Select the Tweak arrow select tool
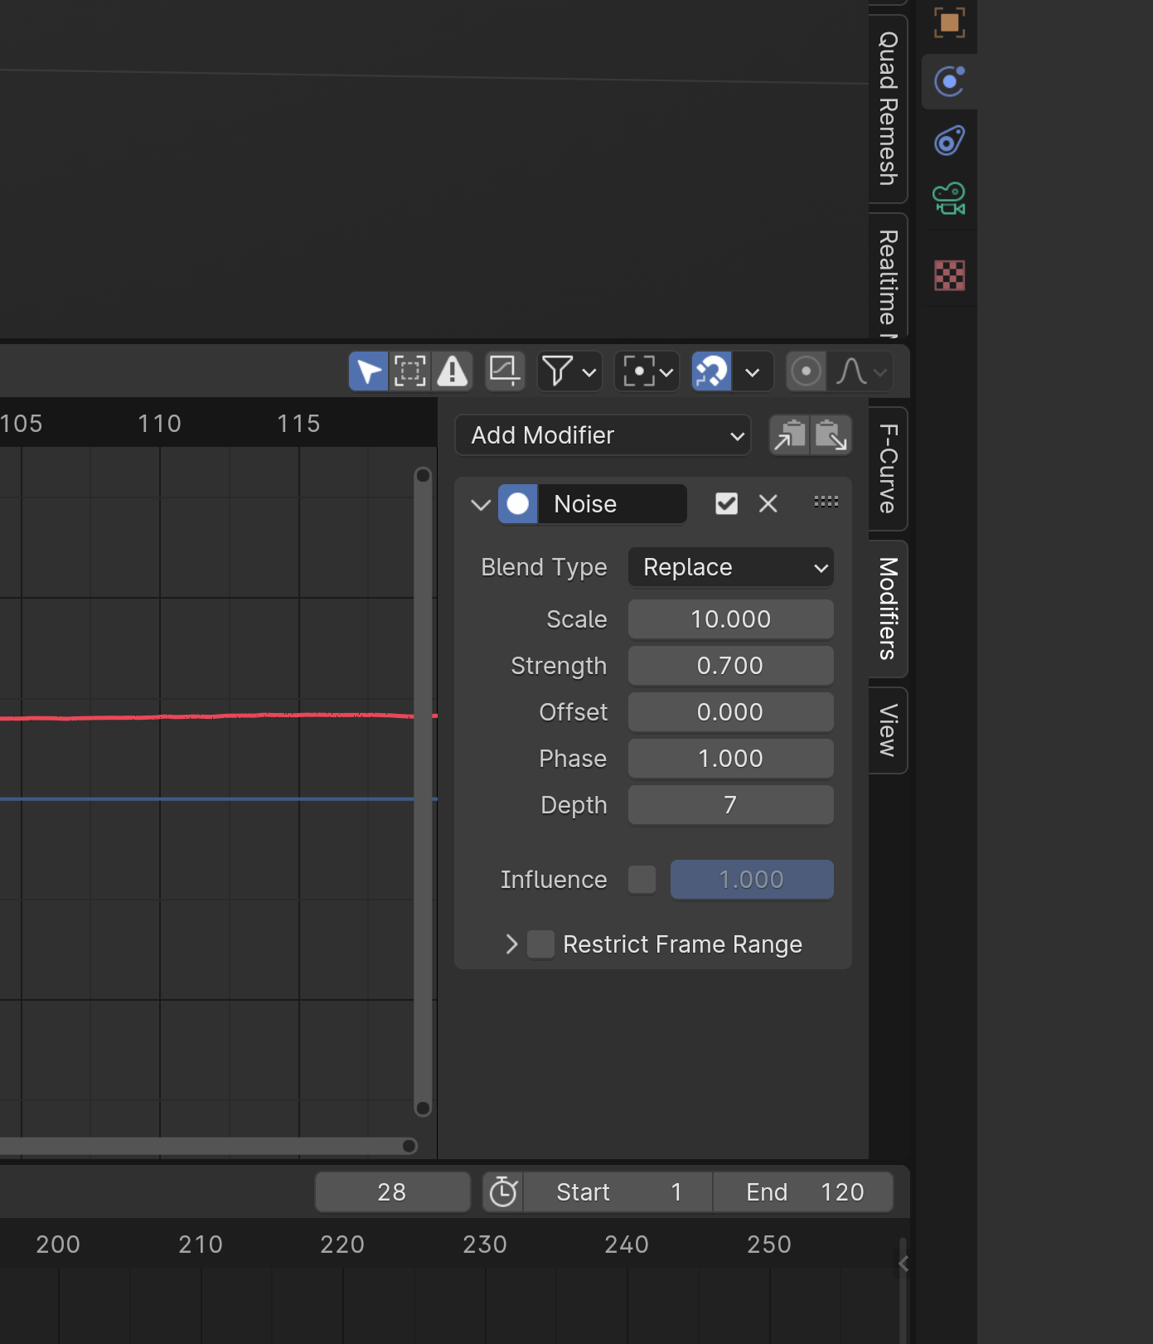This screenshot has height=1344, width=1153. [x=369, y=371]
